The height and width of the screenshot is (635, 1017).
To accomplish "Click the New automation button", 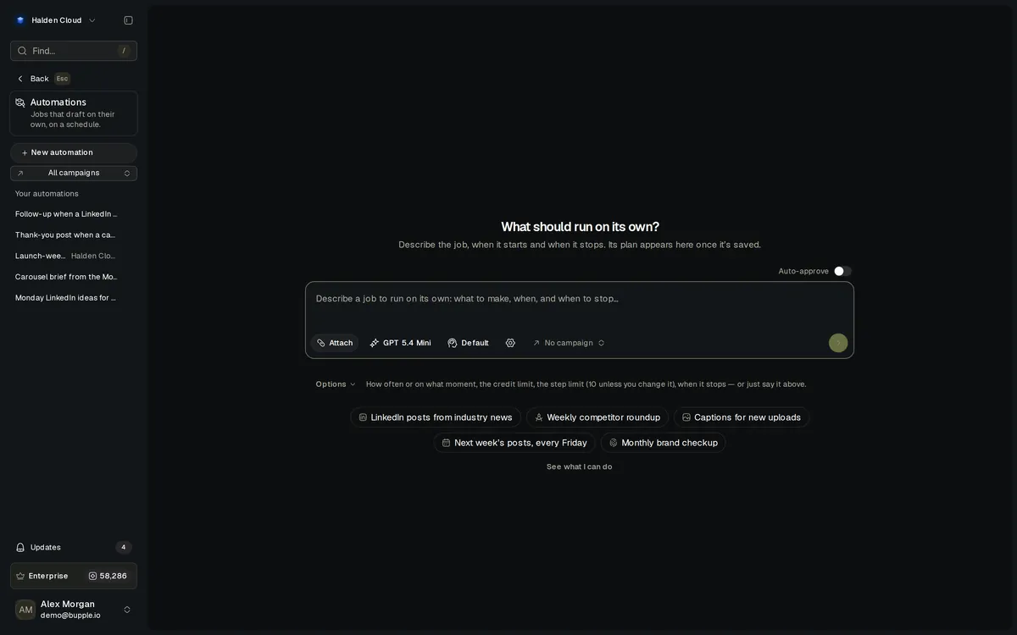I will 74,152.
